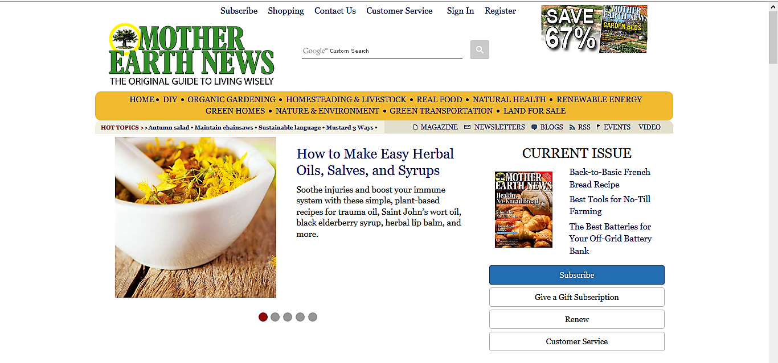Click the blue Subscribe button
Image resolution: width=778 pixels, height=363 pixels.
[576, 275]
